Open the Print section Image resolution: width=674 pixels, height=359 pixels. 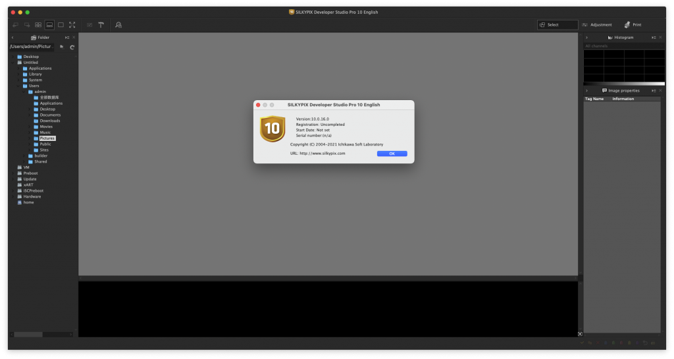pos(633,25)
